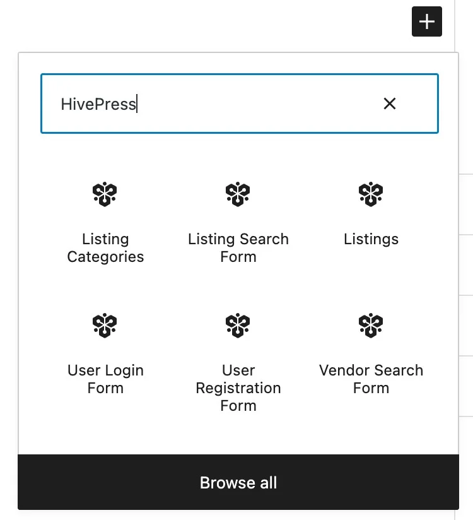473x520 pixels.
Task: Click the User Registration Form label text
Action: pos(238,388)
